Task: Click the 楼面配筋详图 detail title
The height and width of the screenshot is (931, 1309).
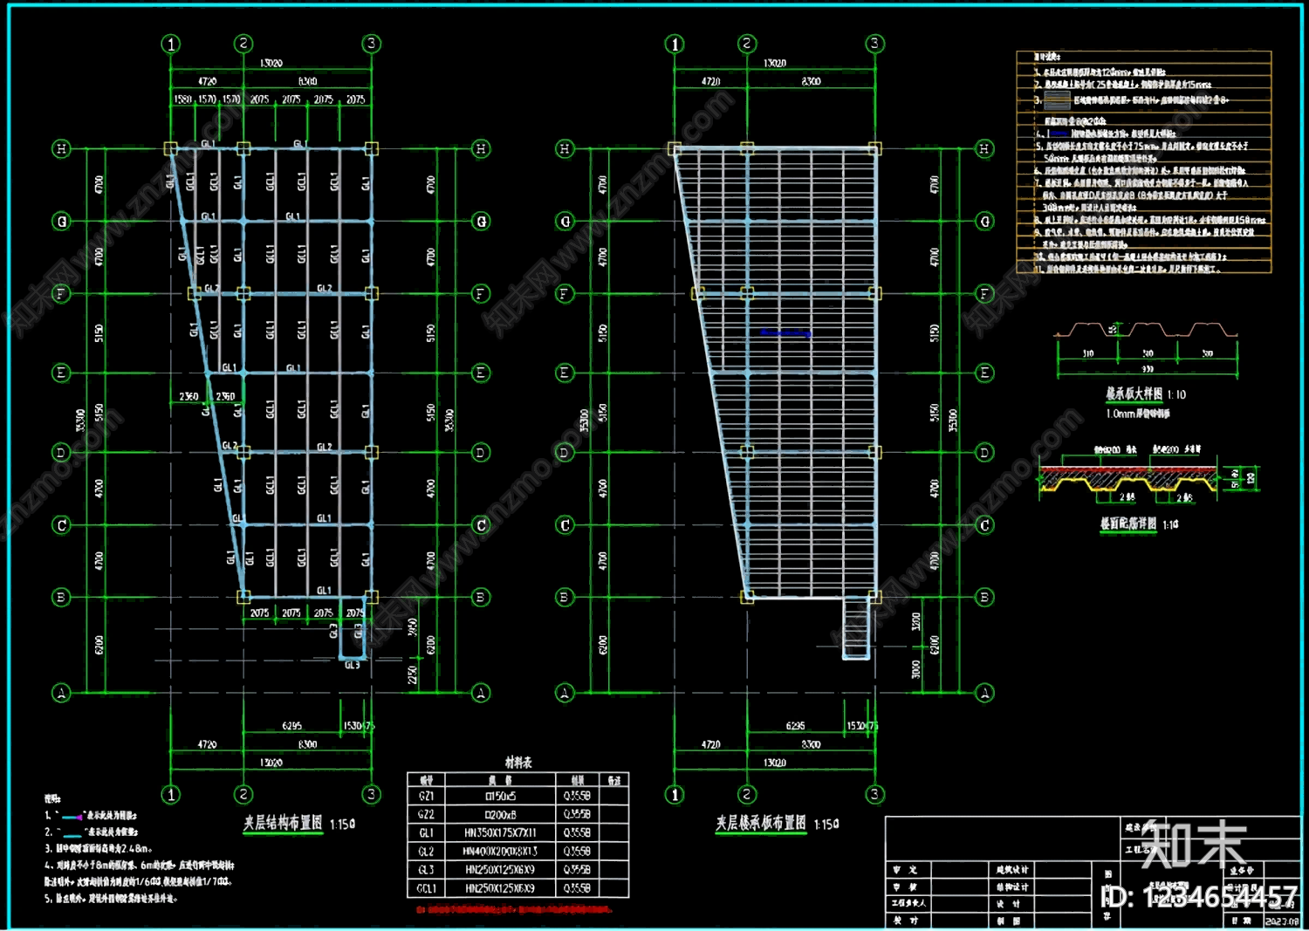Action: 1128,524
